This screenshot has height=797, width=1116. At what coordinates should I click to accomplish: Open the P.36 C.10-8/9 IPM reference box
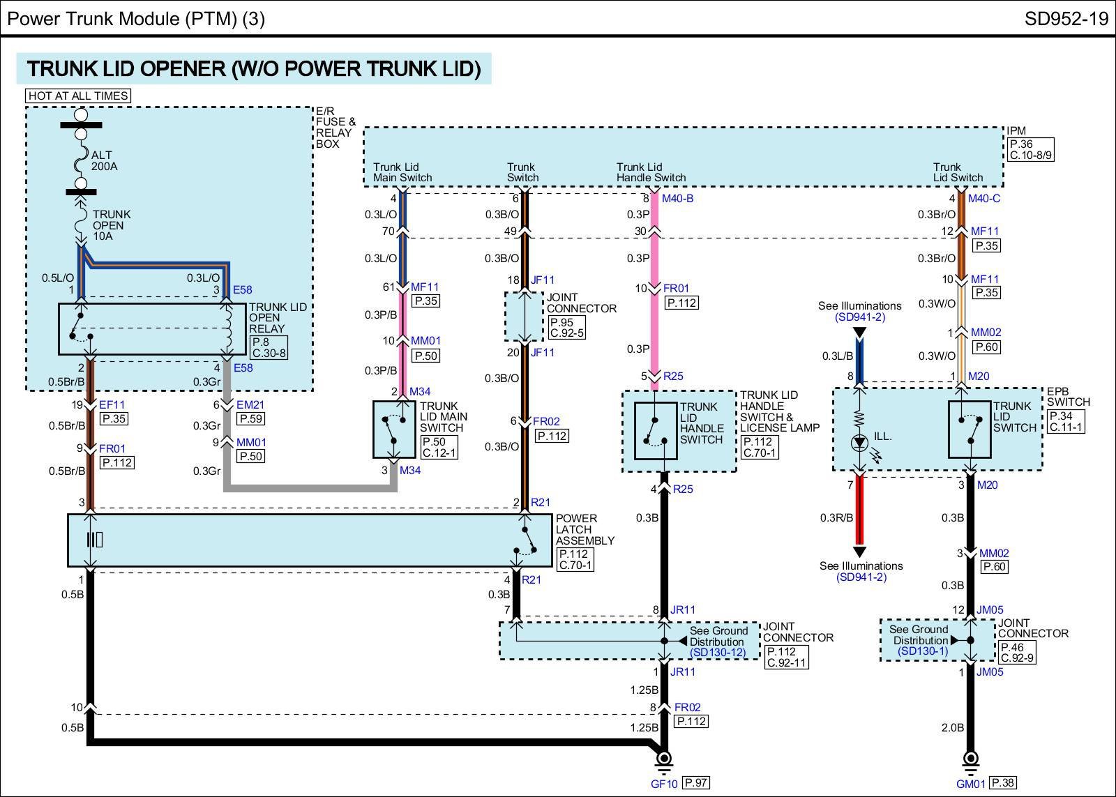tap(1030, 150)
